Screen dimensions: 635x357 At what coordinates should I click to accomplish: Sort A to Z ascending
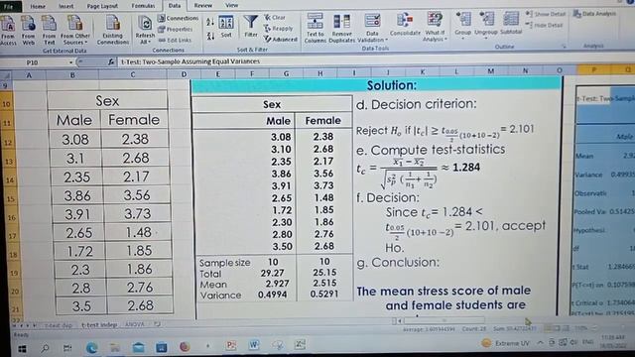pos(210,22)
